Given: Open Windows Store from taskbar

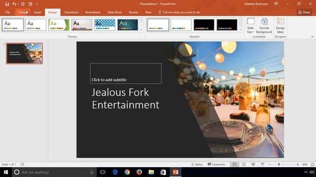Looking at the screenshot, I should [x=163, y=172].
